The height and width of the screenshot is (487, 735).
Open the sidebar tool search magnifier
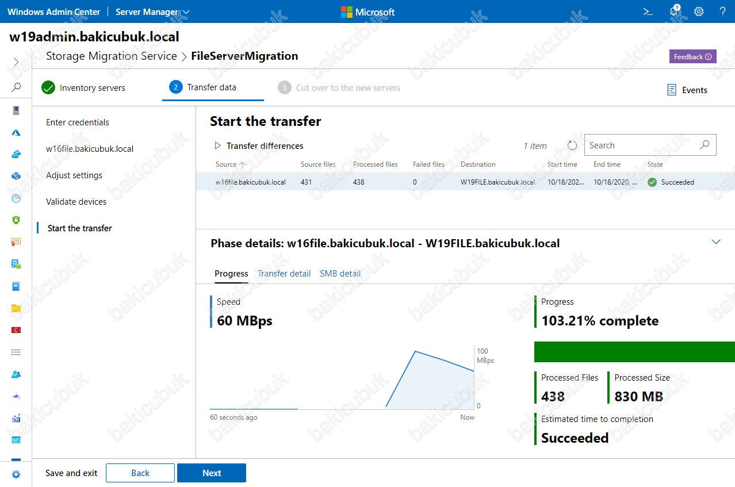pyautogui.click(x=16, y=87)
